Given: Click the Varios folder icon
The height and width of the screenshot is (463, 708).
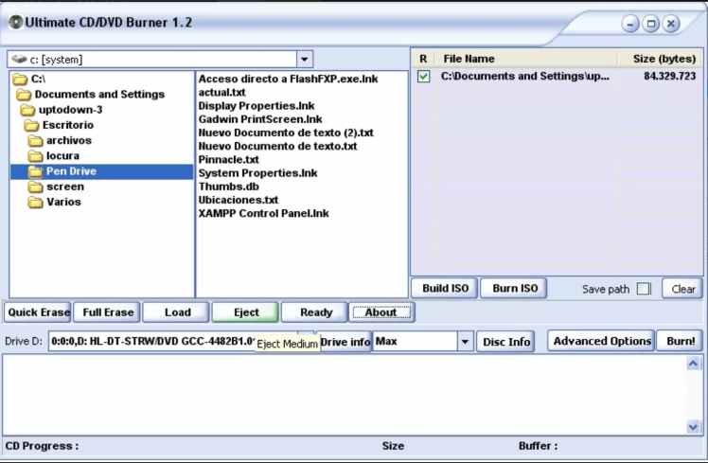Looking at the screenshot, I should tap(35, 203).
